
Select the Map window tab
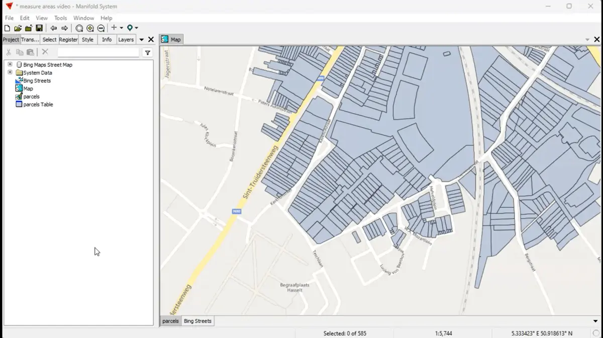pyautogui.click(x=171, y=39)
